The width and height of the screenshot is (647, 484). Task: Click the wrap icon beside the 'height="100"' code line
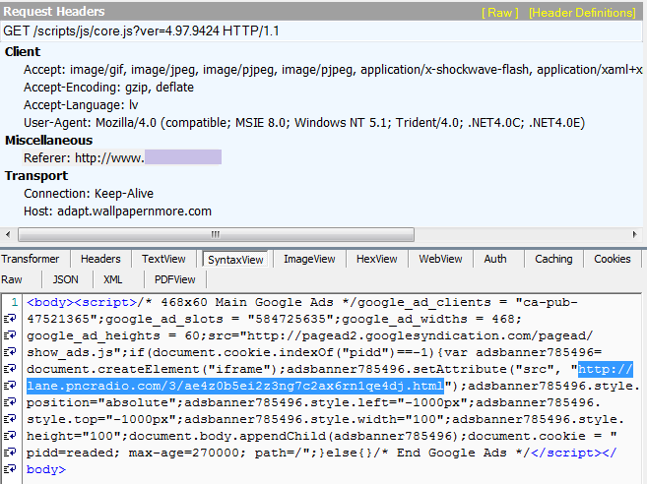click(x=10, y=436)
